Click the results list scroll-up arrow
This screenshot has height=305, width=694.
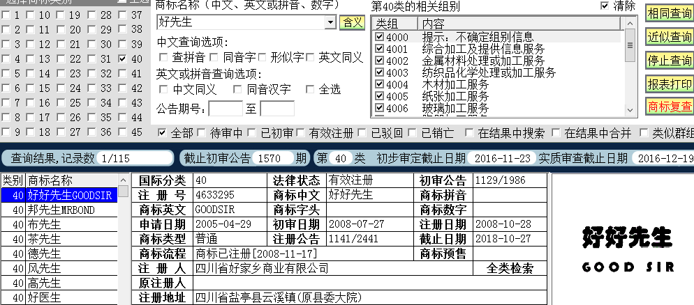124,180
